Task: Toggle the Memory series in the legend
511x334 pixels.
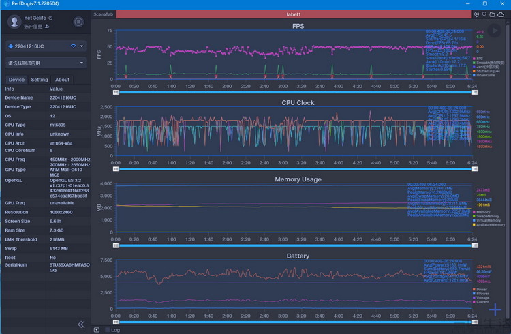Action: coord(481,212)
